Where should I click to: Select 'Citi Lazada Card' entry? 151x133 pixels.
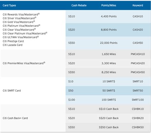(x=12, y=45)
